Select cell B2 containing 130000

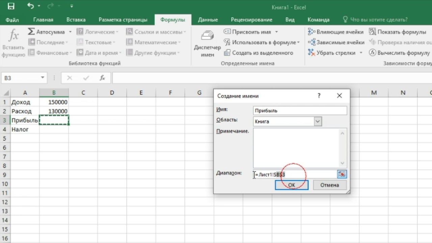coord(54,111)
